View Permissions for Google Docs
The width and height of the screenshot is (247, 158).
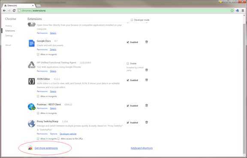(42, 50)
